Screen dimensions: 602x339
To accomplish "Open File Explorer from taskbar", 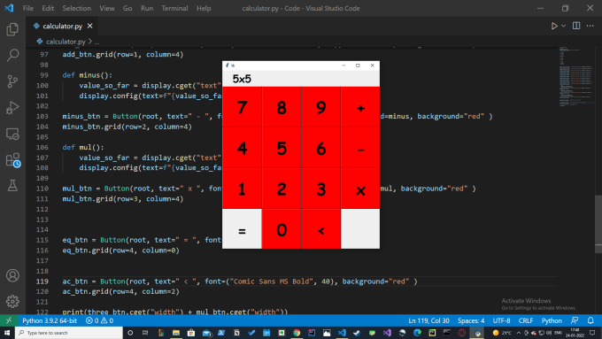I will (x=176, y=333).
